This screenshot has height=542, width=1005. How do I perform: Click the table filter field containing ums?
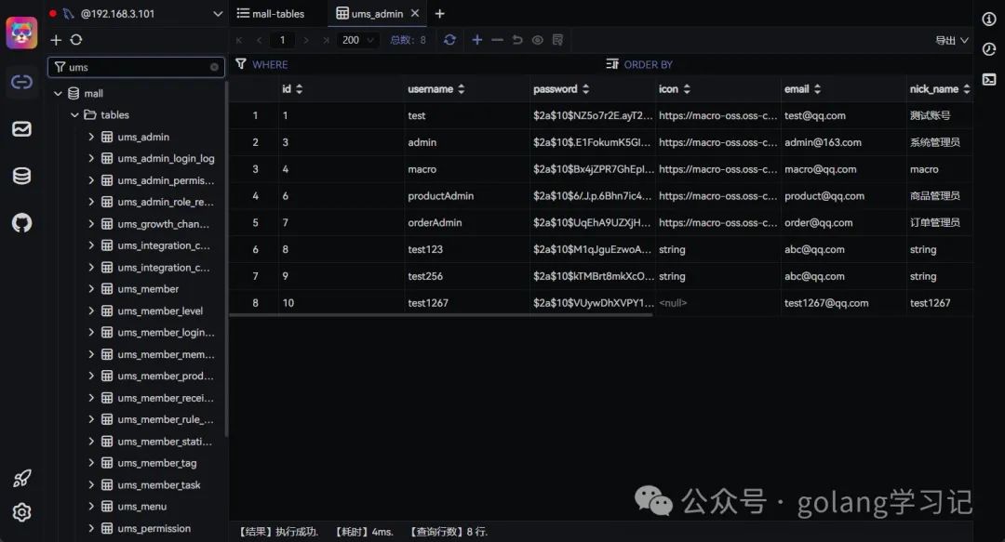136,67
